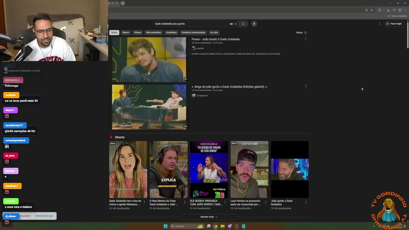Open options for Dado Dolabella tem crise short
The image size is (409, 230).
point(144,202)
